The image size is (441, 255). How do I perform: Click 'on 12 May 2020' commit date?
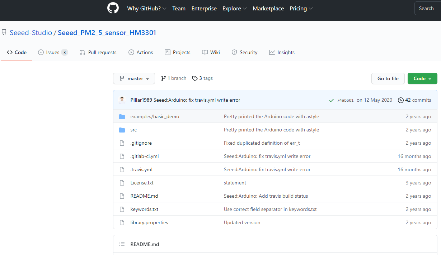375,100
